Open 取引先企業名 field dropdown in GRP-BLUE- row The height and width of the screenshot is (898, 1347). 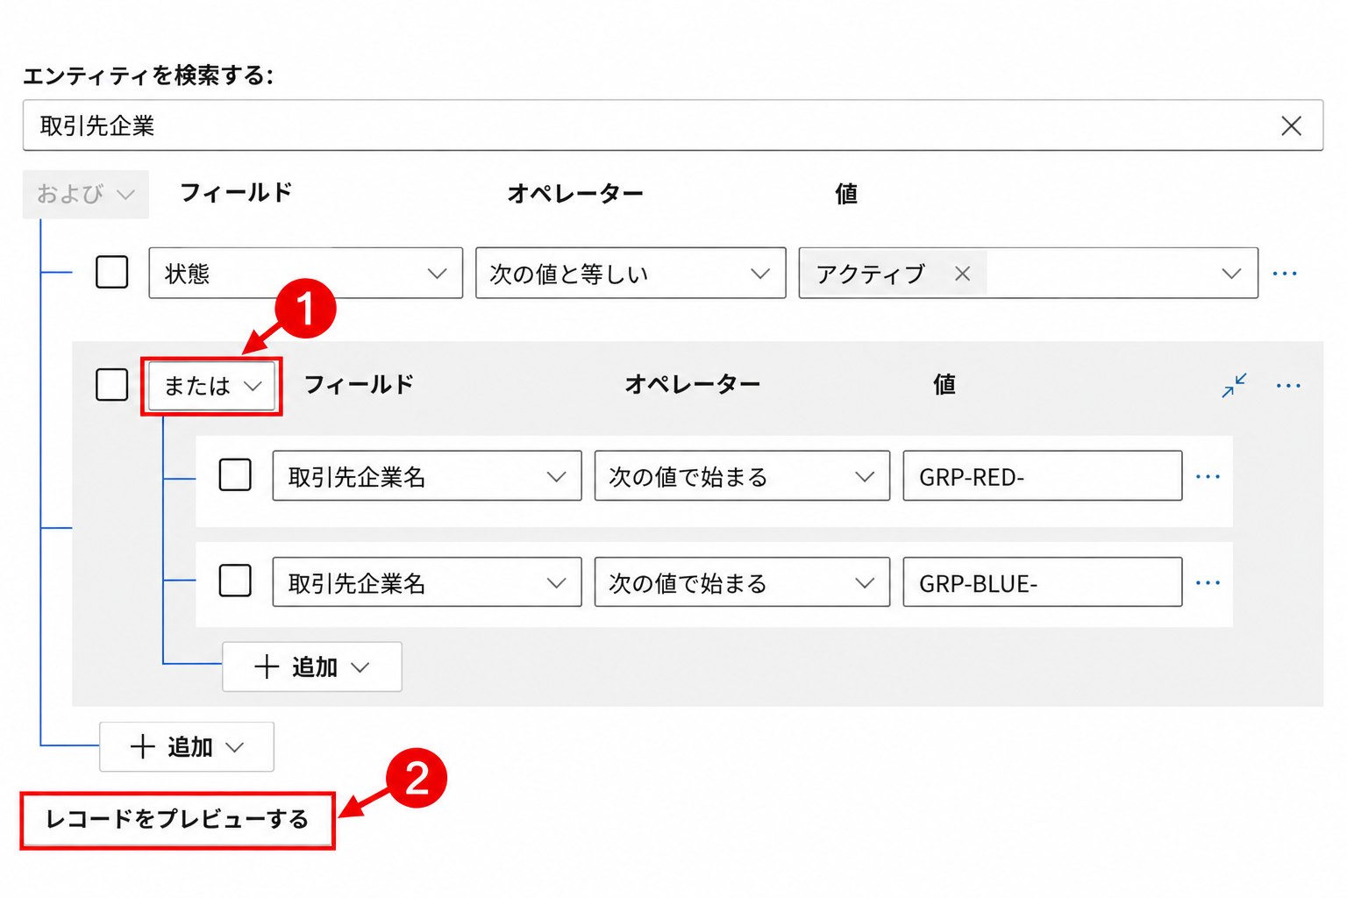(427, 581)
